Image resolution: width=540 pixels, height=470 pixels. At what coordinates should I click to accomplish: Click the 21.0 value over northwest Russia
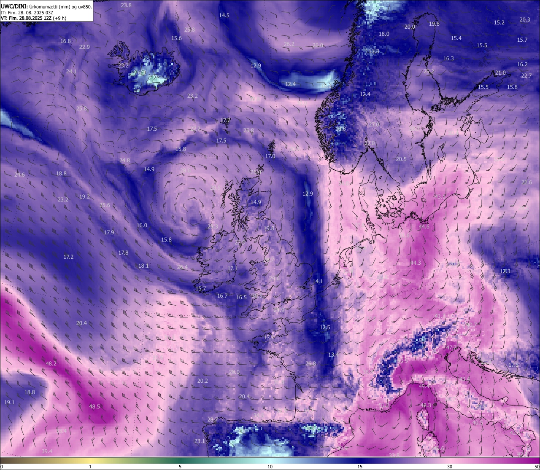500,73
